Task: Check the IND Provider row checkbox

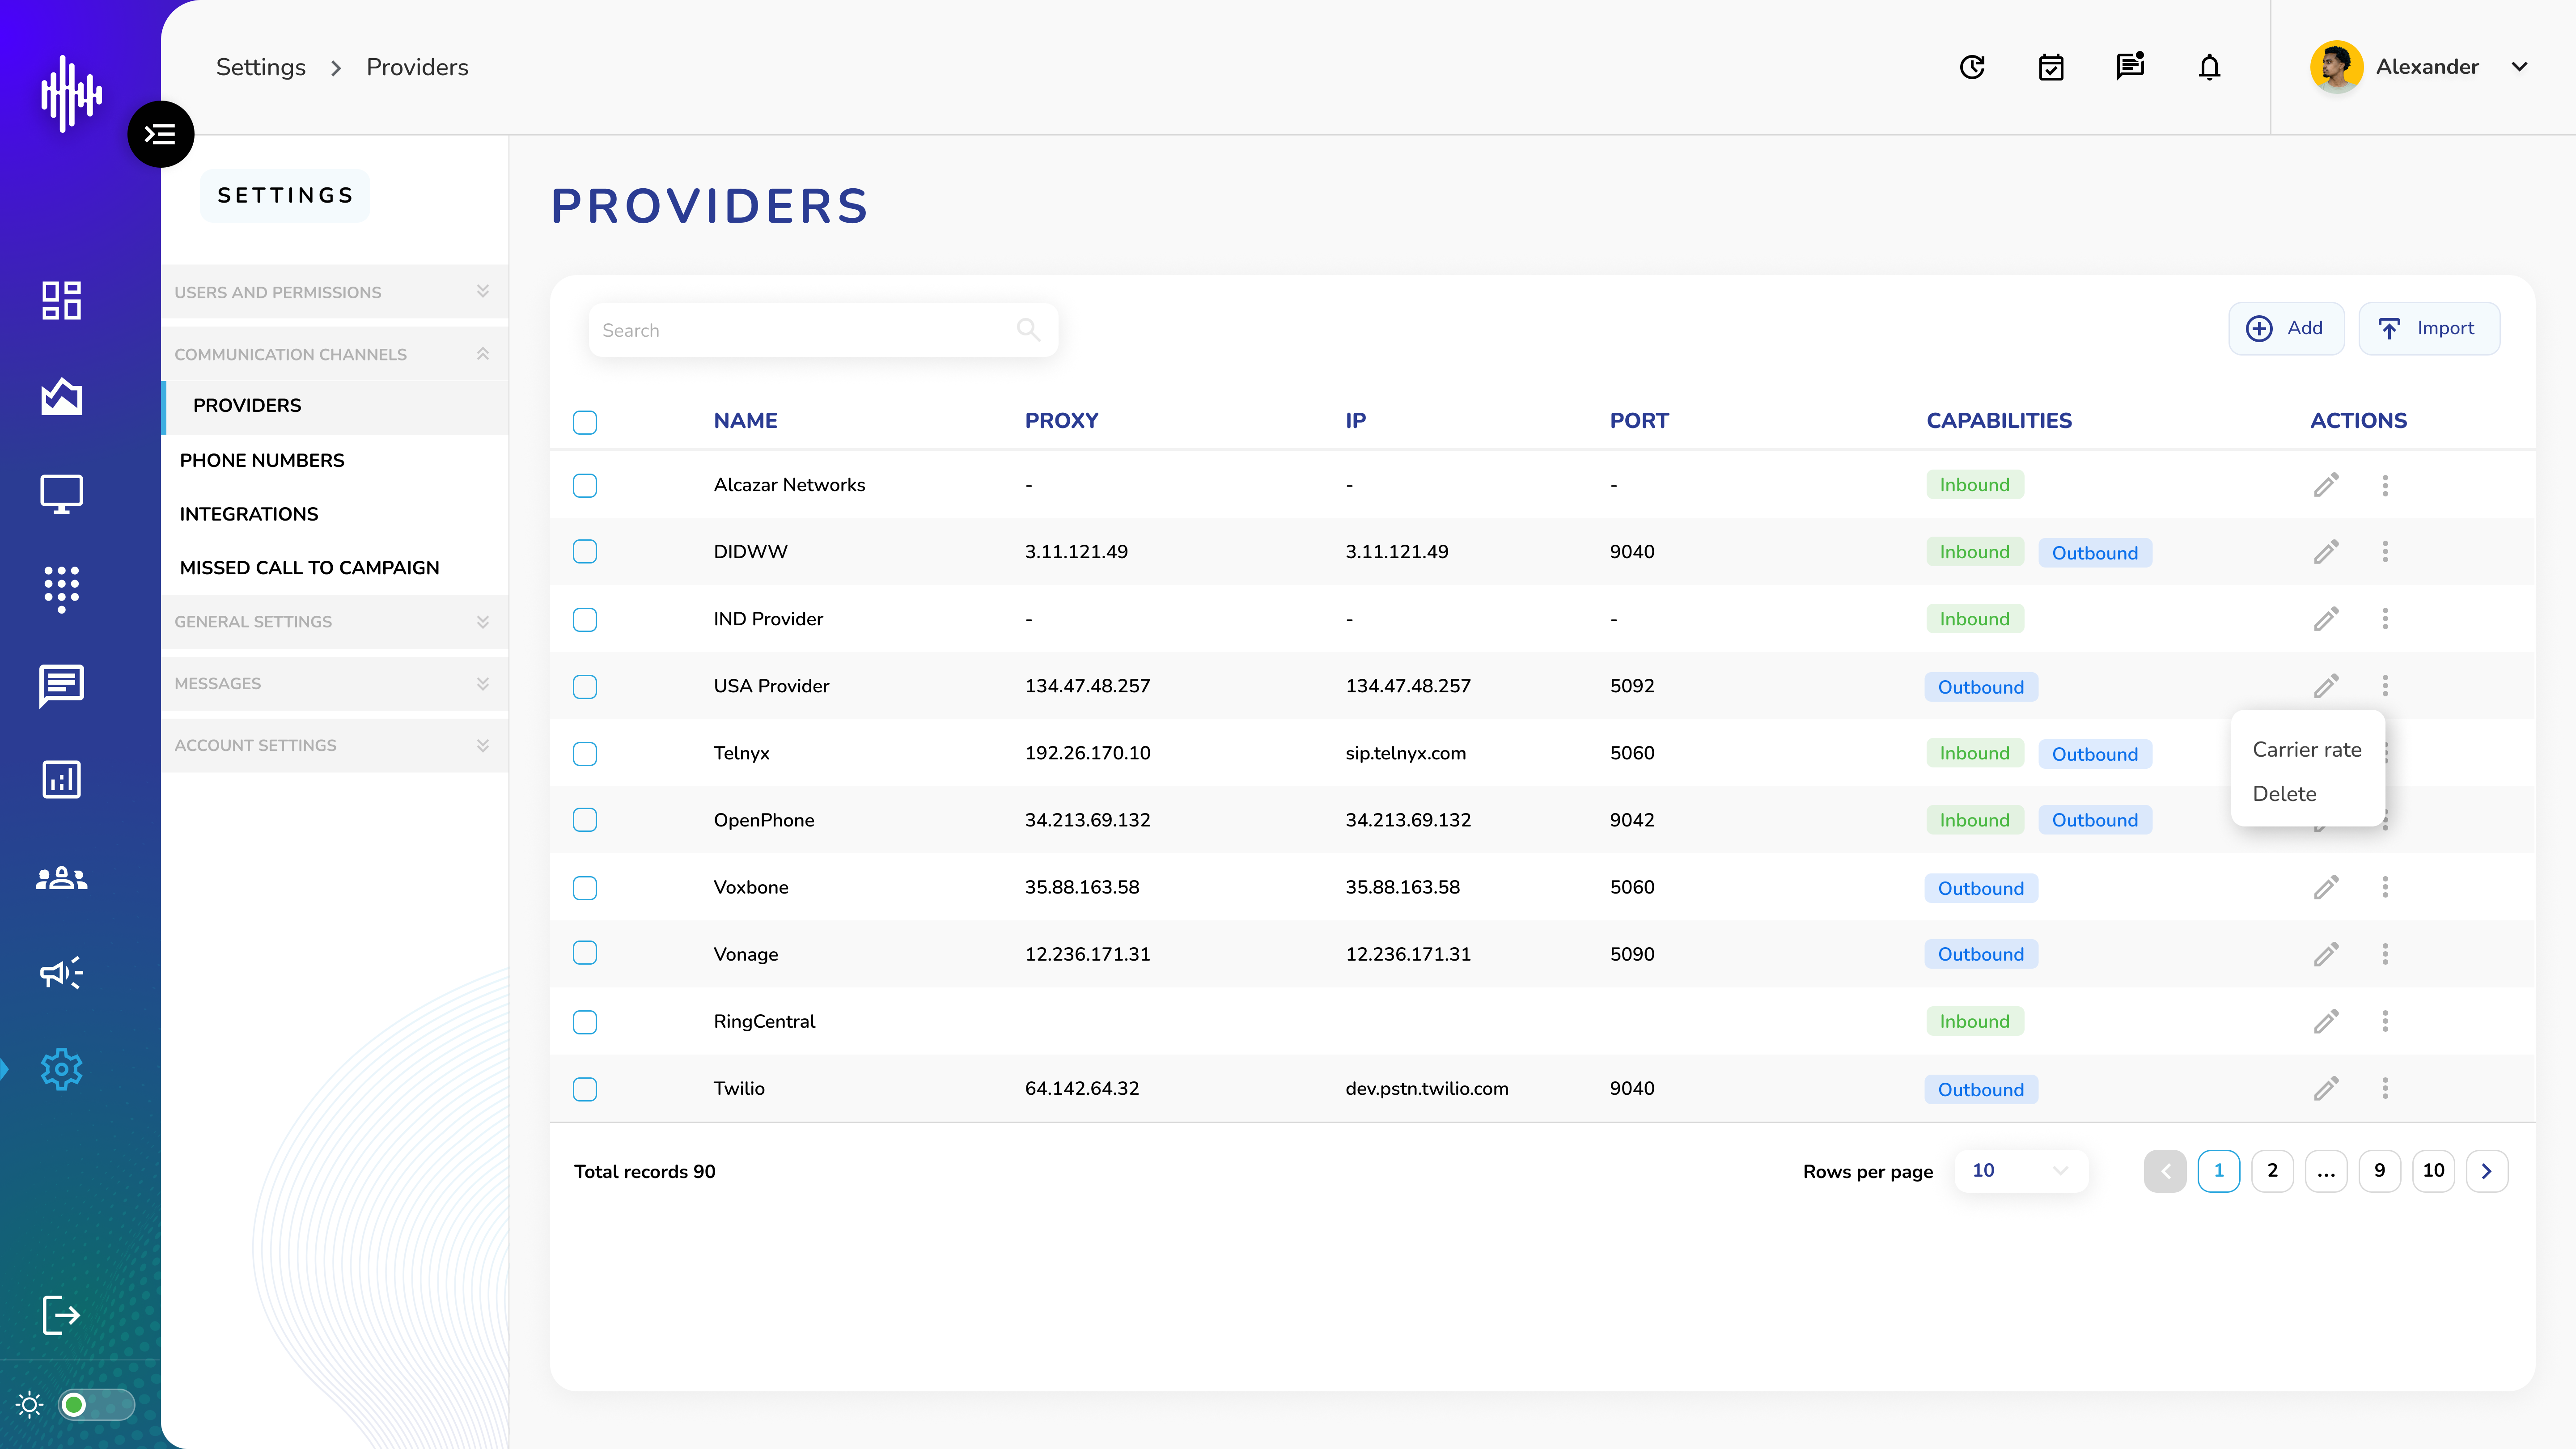Action: pyautogui.click(x=585, y=619)
